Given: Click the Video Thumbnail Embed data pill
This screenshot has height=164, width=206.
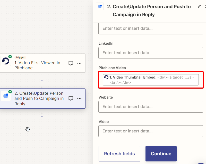Looking at the screenshot, I should 151,80.
